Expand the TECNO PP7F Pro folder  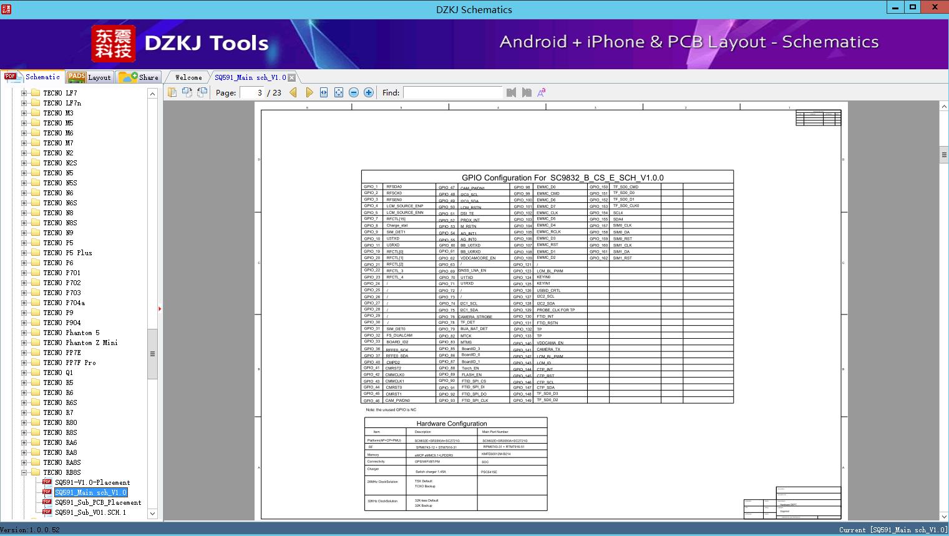24,363
